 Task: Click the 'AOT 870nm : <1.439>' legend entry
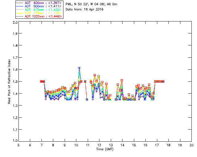(39, 13)
